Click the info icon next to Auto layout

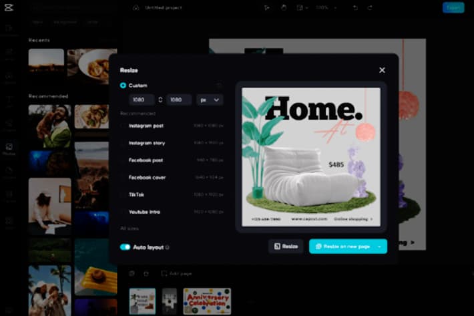pyautogui.click(x=167, y=247)
